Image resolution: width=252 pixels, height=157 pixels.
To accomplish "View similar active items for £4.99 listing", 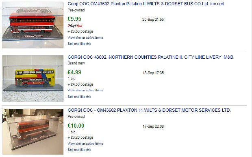I will [85, 90].
